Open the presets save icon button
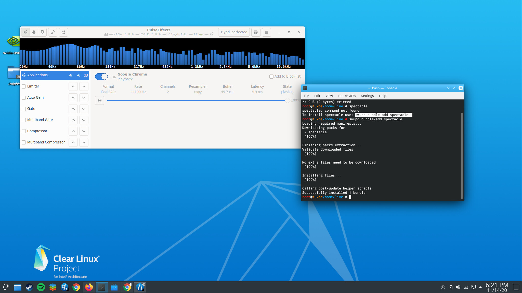522x293 pixels. pos(256,32)
